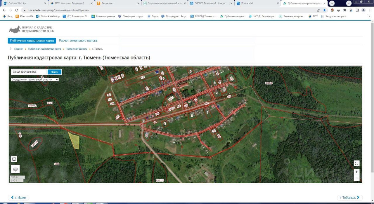Image resolution: width=374 pixels, height=204 pixels.
Task: Go to next city г. Тобольск
Action: coord(350,198)
